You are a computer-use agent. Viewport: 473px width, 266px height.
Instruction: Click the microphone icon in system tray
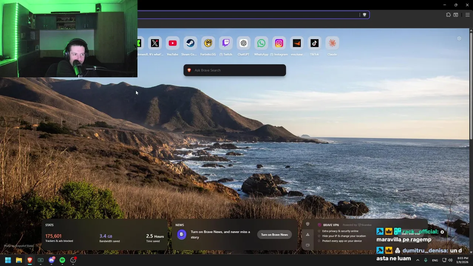coord(426,260)
